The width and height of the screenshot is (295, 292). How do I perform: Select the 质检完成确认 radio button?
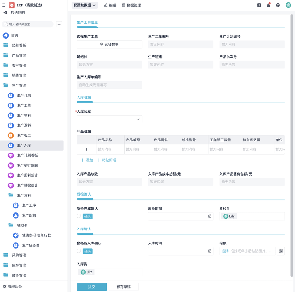click(79, 216)
